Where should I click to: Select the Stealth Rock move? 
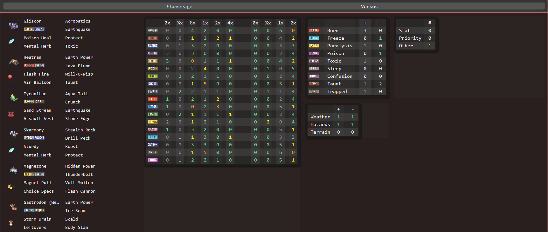coord(80,130)
